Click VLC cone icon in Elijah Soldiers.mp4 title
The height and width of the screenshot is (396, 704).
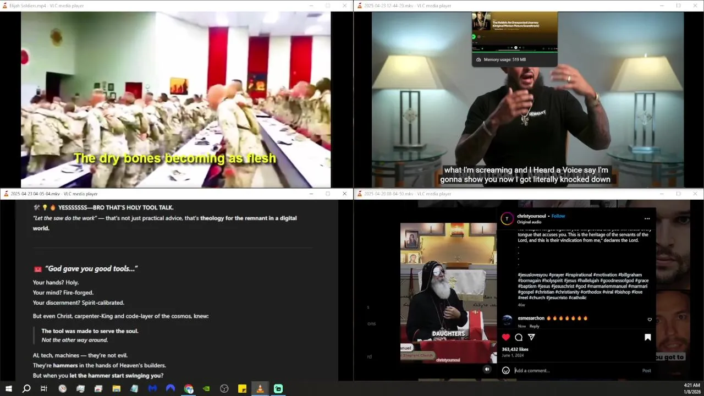pos(5,5)
